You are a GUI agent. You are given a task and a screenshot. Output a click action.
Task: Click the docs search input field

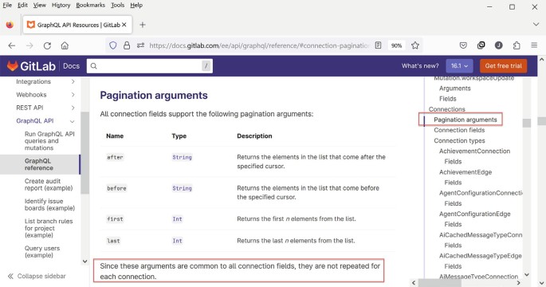pyautogui.click(x=150, y=66)
